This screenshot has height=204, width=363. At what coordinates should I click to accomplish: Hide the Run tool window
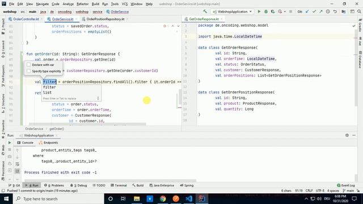pos(354,135)
